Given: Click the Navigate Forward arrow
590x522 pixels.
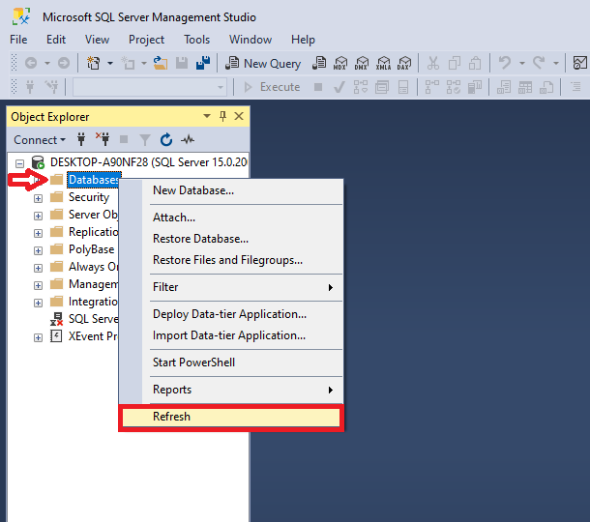Looking at the screenshot, I should coord(64,63).
